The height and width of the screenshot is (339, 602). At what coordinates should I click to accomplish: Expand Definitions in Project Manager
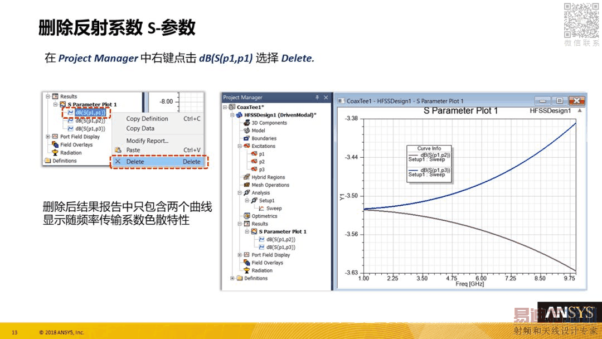pyautogui.click(x=232, y=278)
